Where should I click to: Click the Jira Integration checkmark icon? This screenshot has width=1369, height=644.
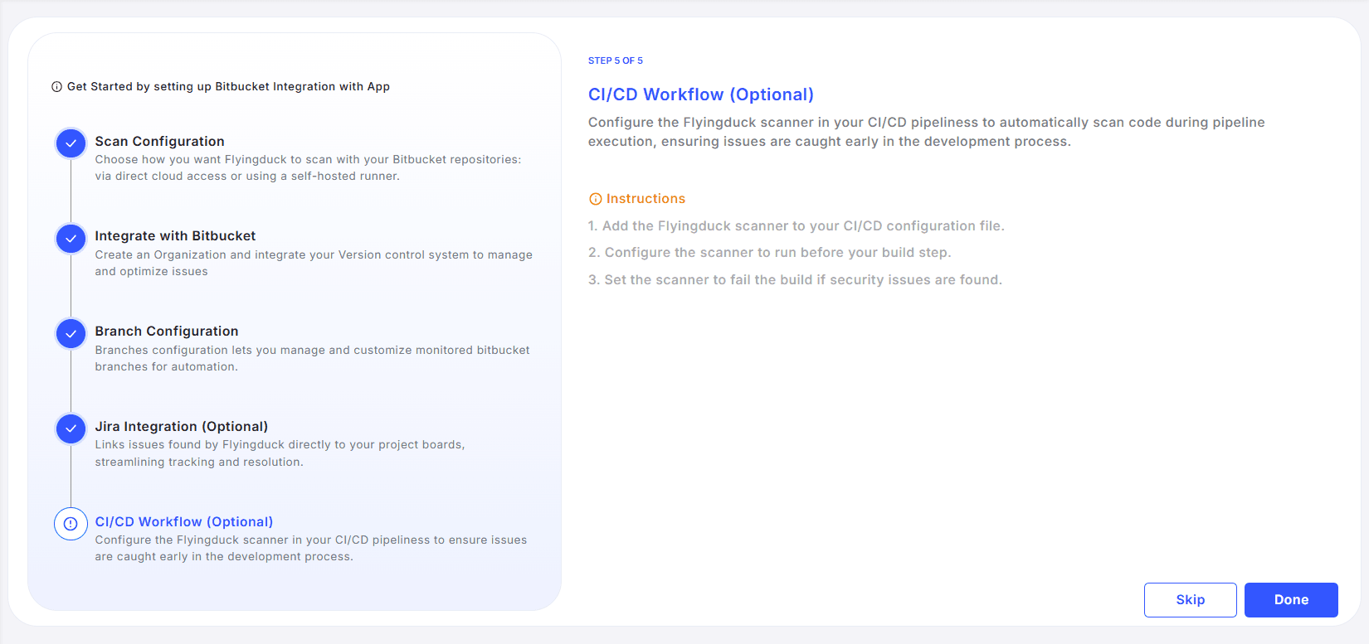[x=71, y=429]
